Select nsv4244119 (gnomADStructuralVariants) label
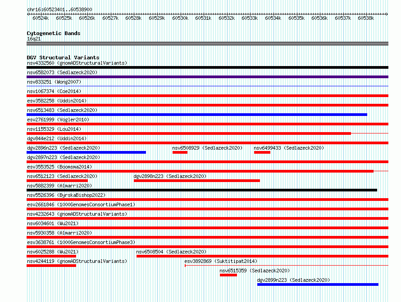Image resolution: width=401 pixels, height=302 pixels. 77,261
